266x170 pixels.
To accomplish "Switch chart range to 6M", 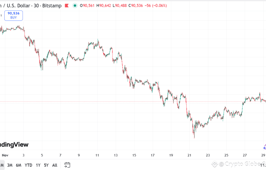I will coord(19,165).
